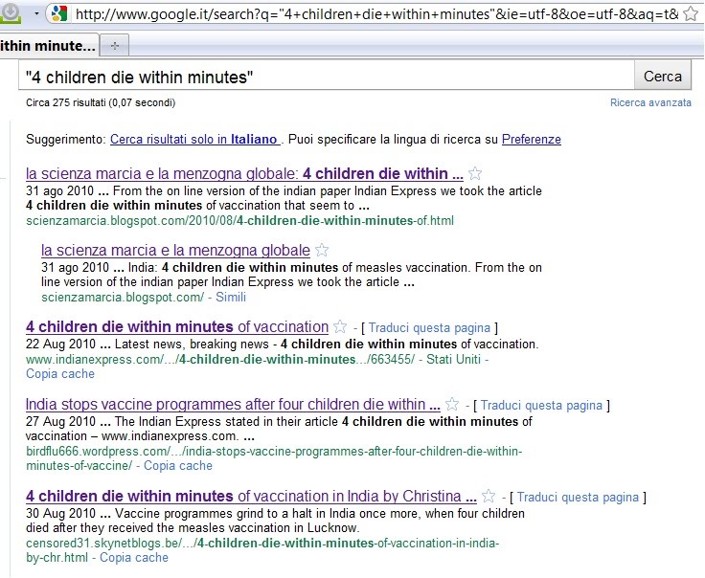Click the censored31.skynetblogs.be green URL text

(262, 550)
